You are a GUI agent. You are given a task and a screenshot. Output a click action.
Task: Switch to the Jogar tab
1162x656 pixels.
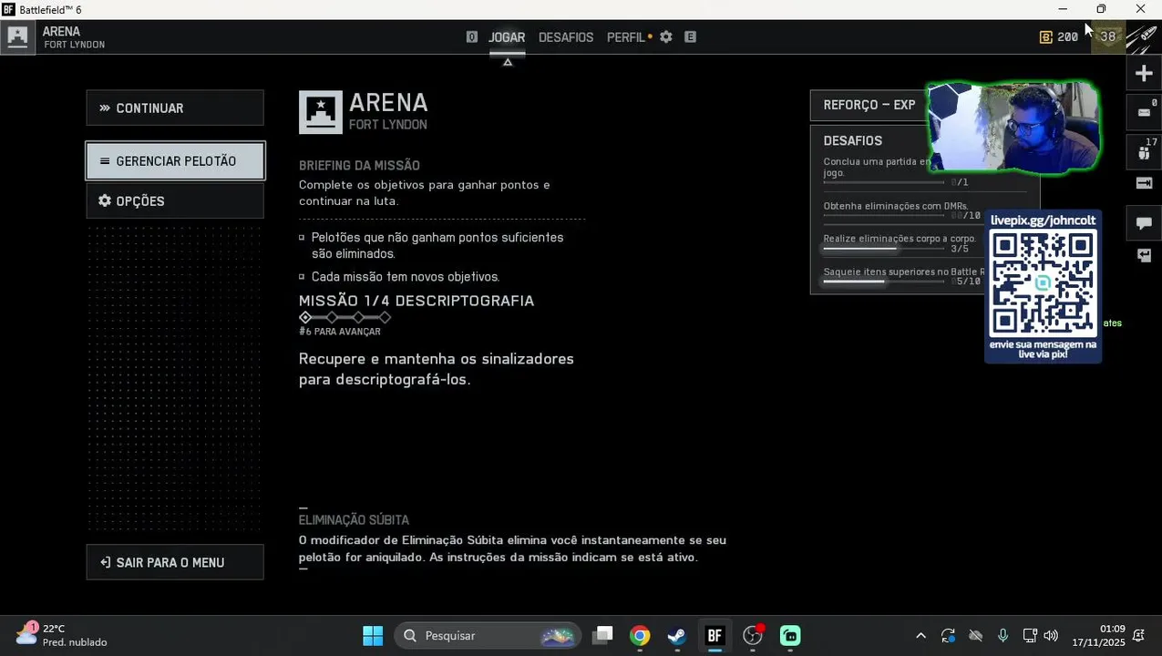click(x=507, y=37)
